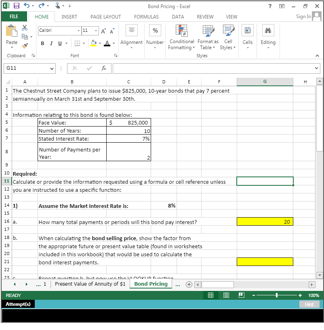Switch to the INSERT ribbon tab
Viewport: 324px width, 330px height.
tap(69, 17)
